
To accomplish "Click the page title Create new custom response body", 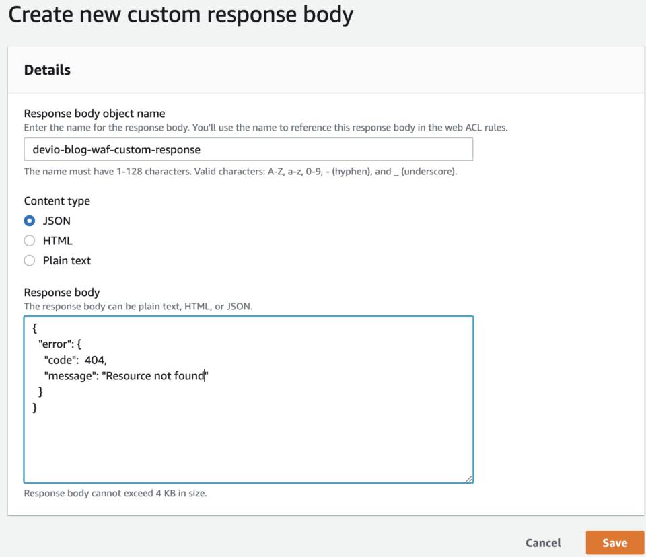I will point(180,14).
